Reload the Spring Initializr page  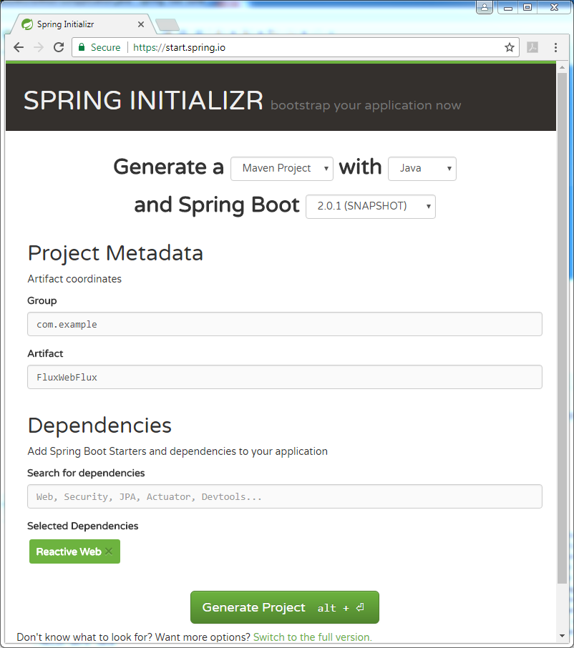pos(59,47)
